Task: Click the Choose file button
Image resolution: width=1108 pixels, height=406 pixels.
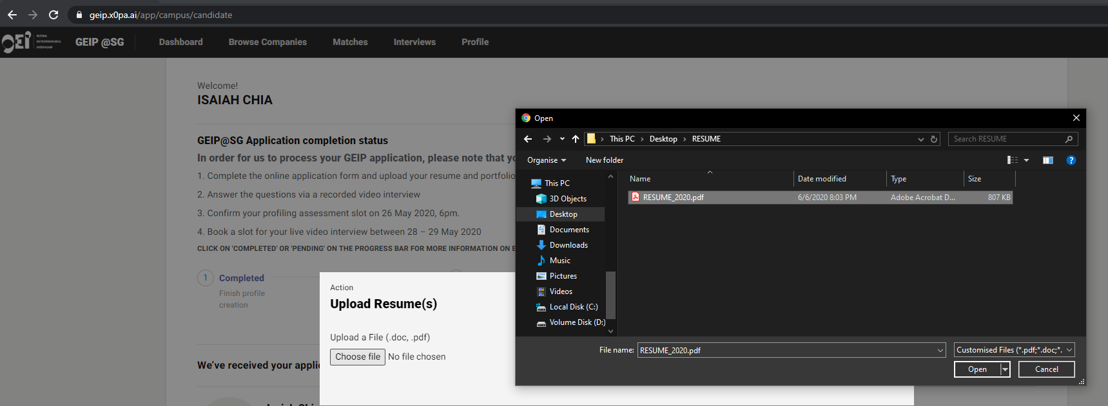Action: coord(358,356)
